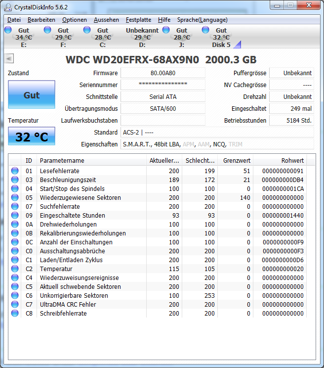The image size is (324, 368).
Task: Click the previous disk arrow button
Action: tap(9, 58)
